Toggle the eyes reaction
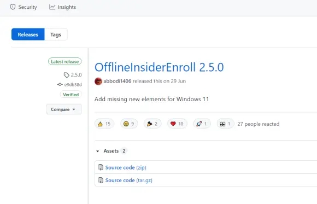 (225, 124)
